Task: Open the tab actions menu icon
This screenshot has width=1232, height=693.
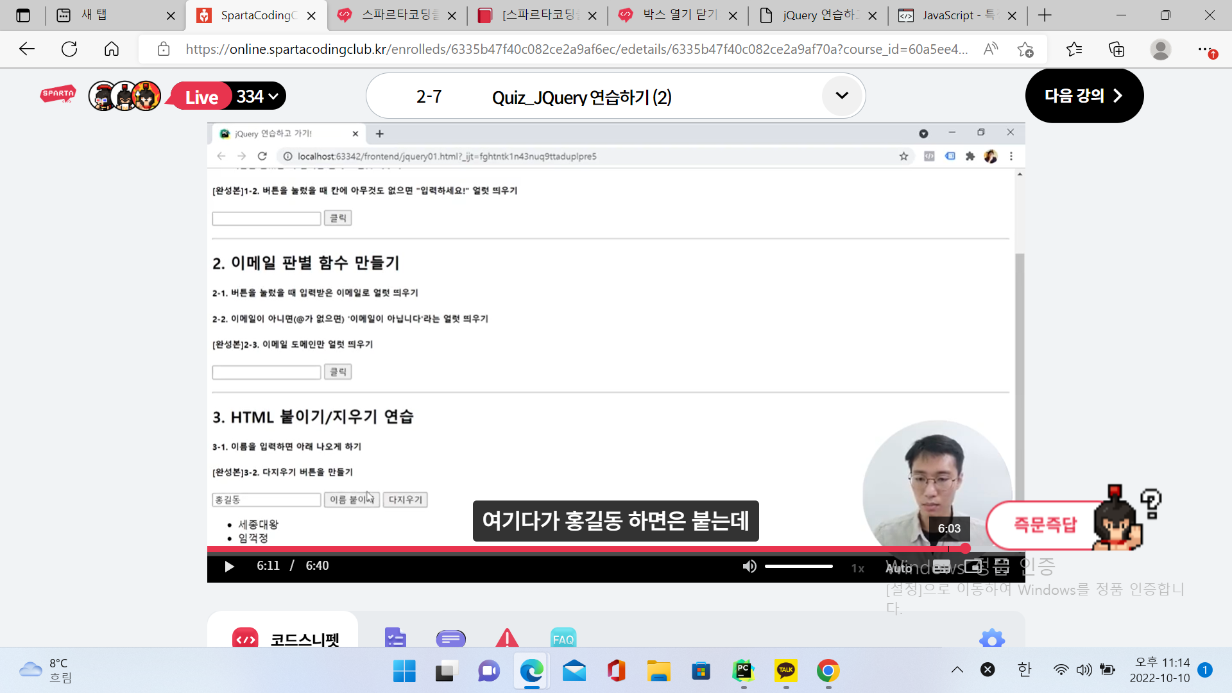Action: click(x=23, y=15)
